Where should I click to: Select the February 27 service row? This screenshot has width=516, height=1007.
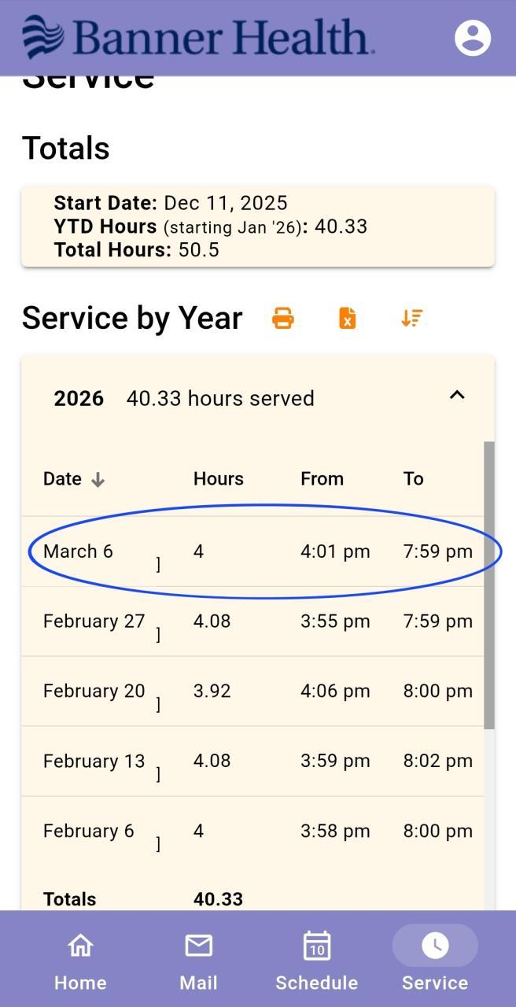coord(252,622)
